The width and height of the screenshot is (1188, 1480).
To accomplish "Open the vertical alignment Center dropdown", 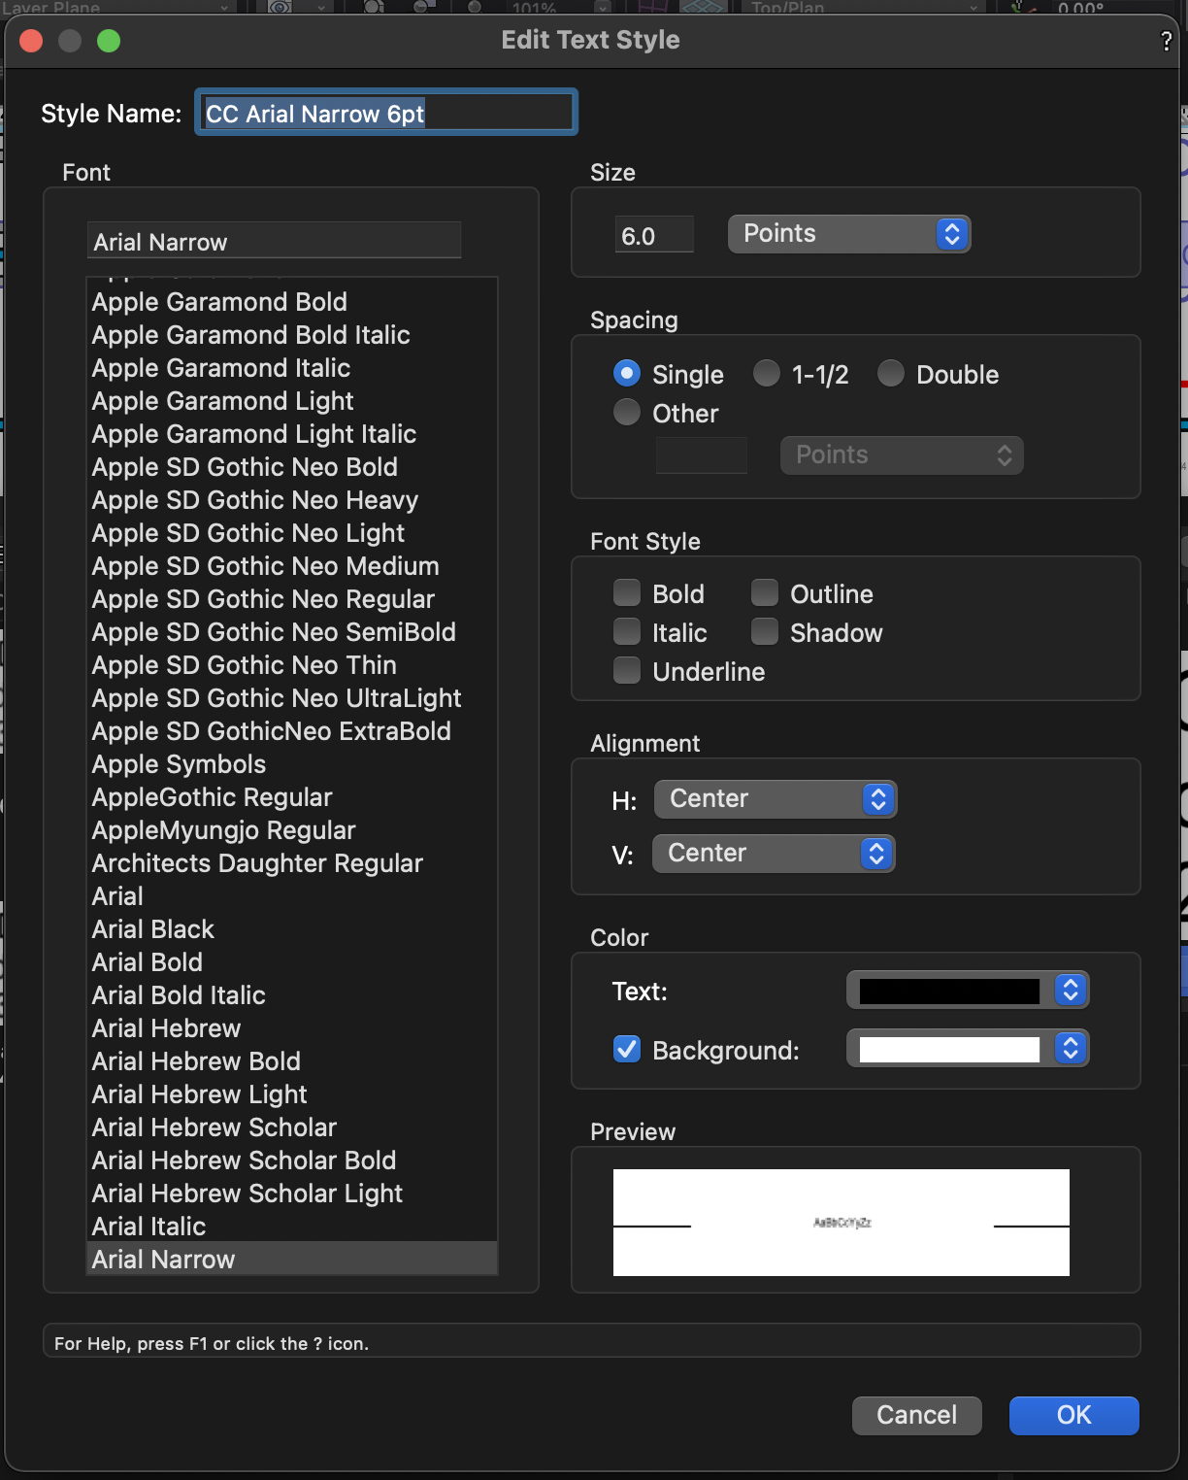I will pos(774,853).
